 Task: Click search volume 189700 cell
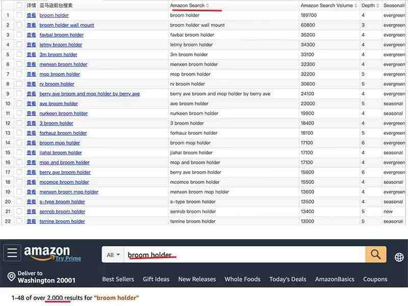309,15
